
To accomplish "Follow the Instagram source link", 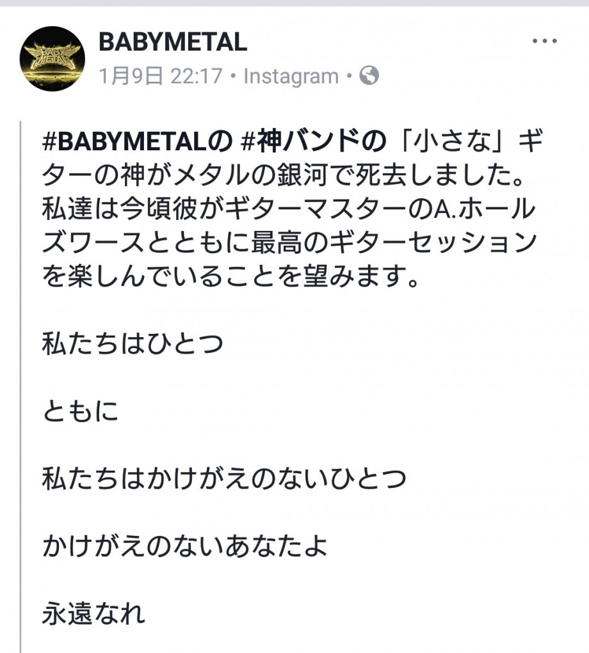I will 291,76.
